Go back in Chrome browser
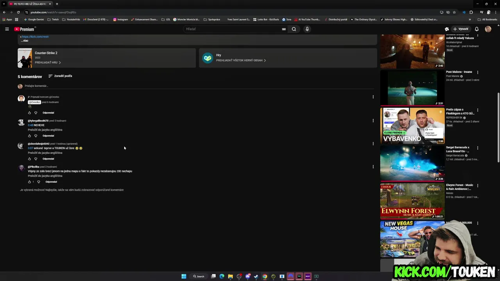The height and width of the screenshot is (281, 500). [4, 12]
